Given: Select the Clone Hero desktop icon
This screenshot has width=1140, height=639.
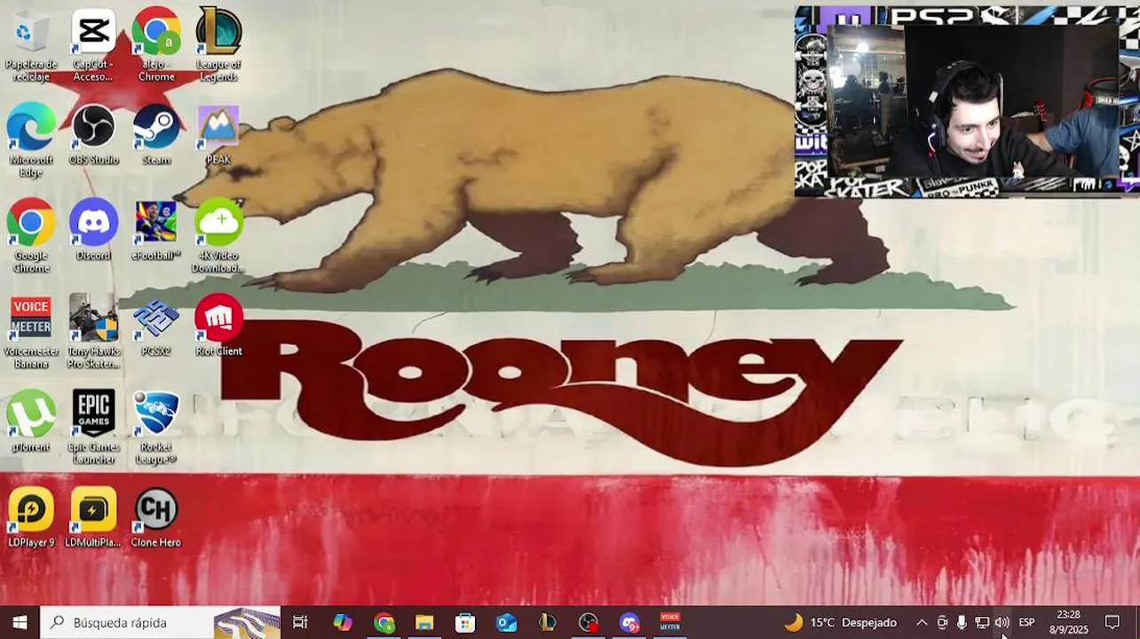Looking at the screenshot, I should (156, 518).
